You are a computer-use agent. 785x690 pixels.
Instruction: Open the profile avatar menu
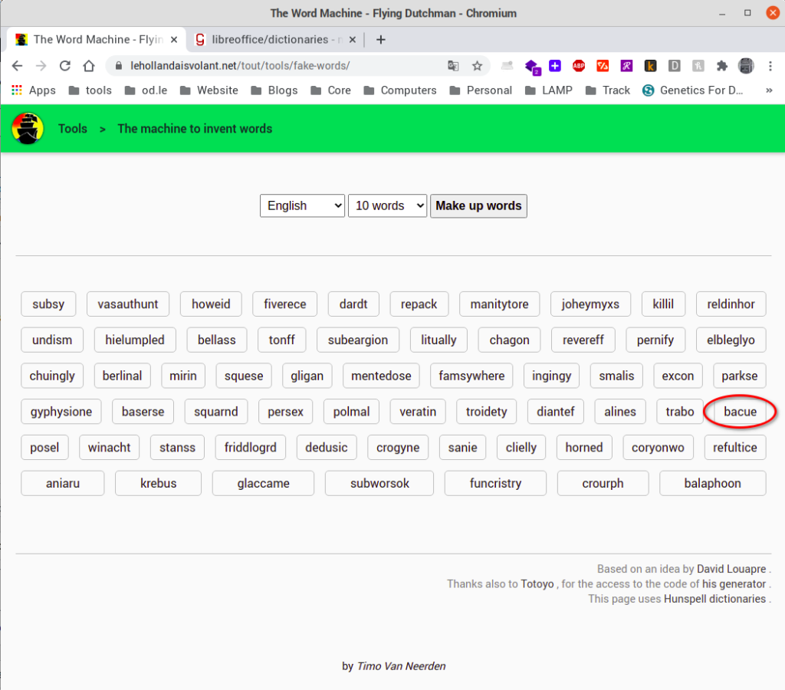tap(746, 66)
